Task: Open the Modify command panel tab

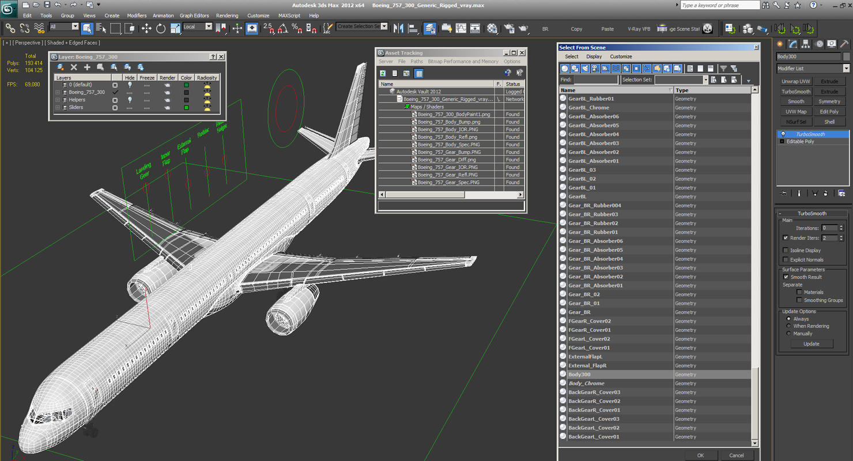Action: [793, 44]
